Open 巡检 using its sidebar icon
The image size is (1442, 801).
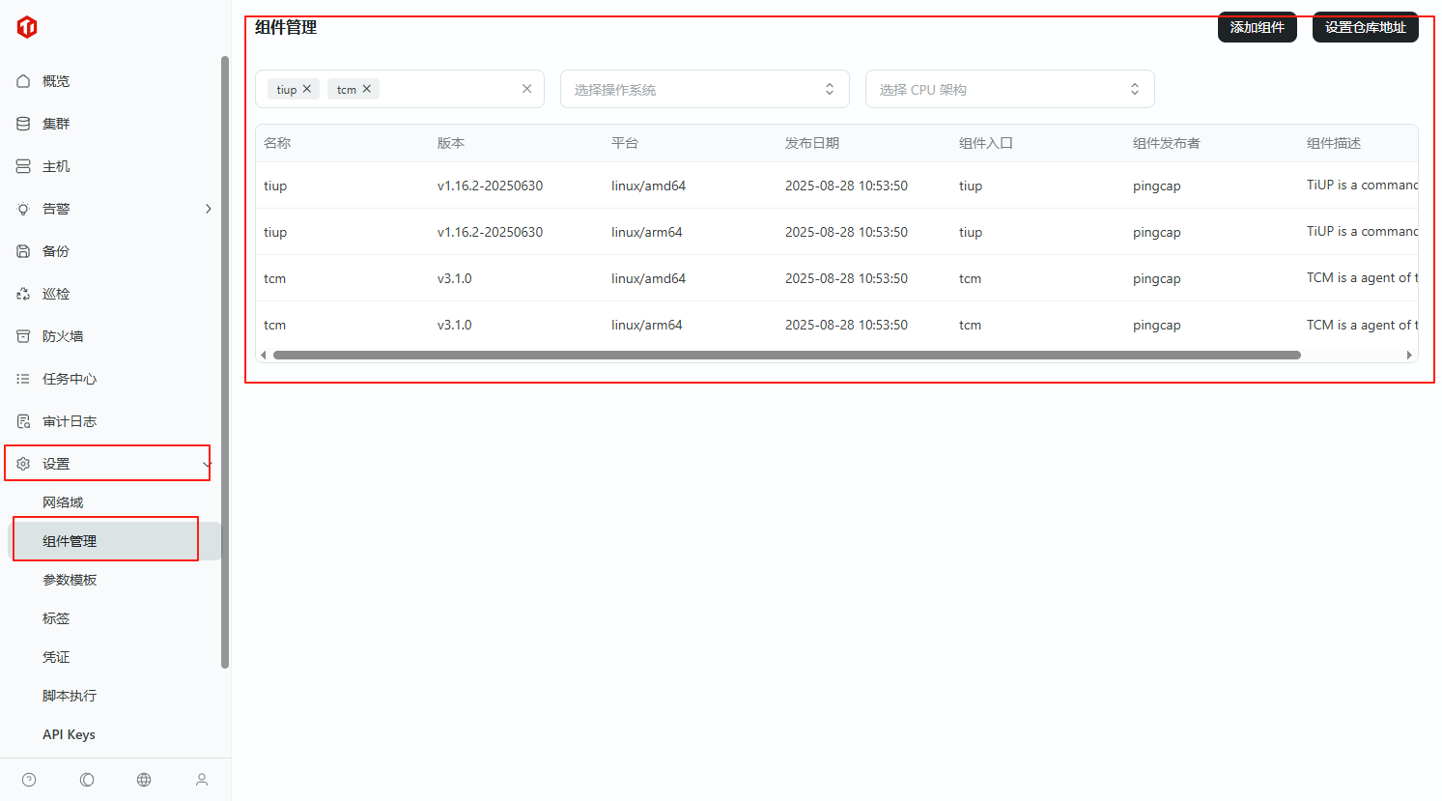point(23,294)
